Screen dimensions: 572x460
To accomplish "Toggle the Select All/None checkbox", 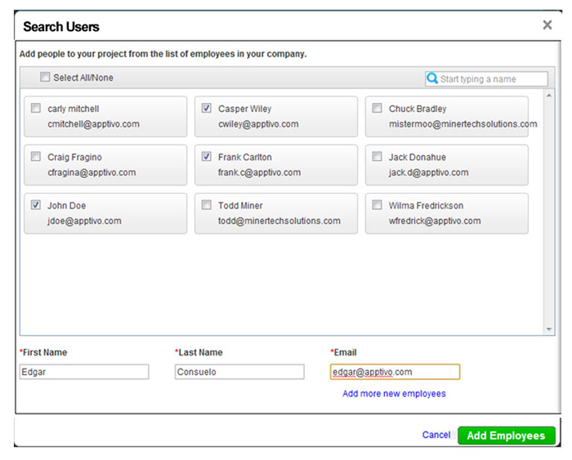I will click(45, 78).
